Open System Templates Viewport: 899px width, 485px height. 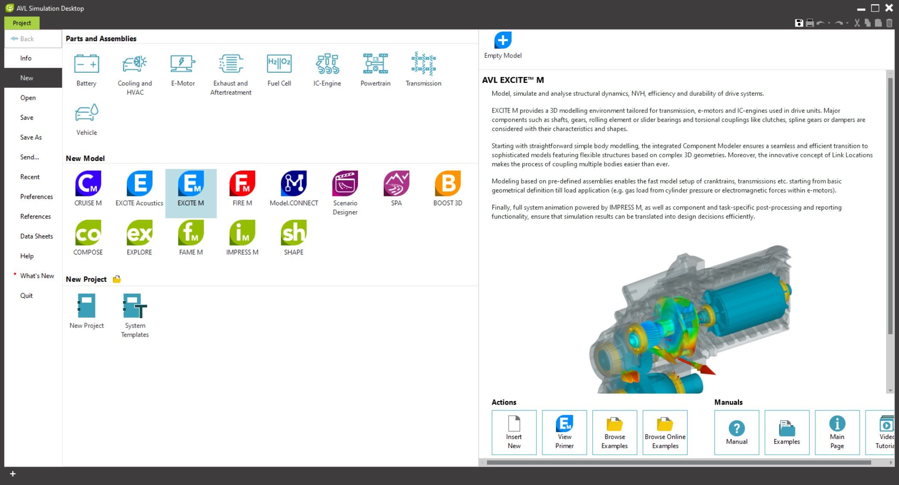tap(135, 315)
